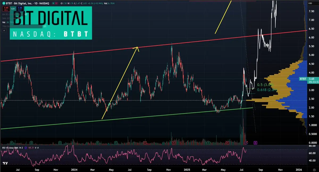Open the red earnings marker of May 2025
Image resolution: width=319 pixels, height=172 pixels.
tap(228, 143)
